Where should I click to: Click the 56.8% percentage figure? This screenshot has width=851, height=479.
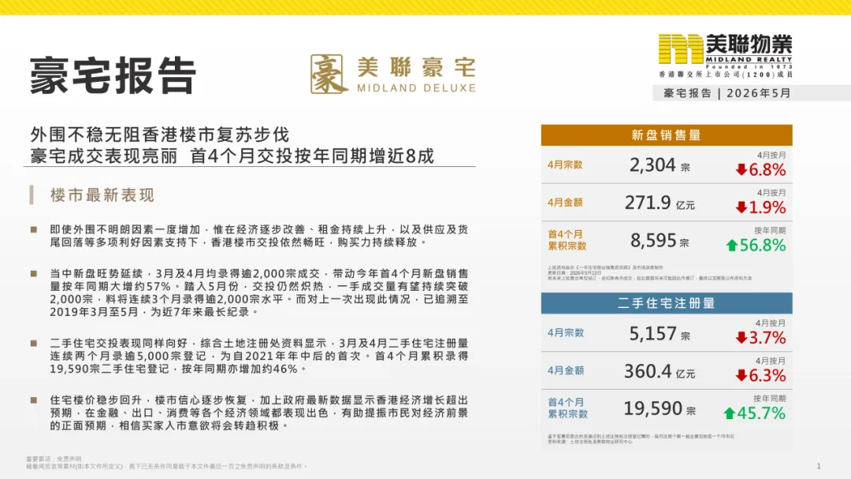click(763, 245)
